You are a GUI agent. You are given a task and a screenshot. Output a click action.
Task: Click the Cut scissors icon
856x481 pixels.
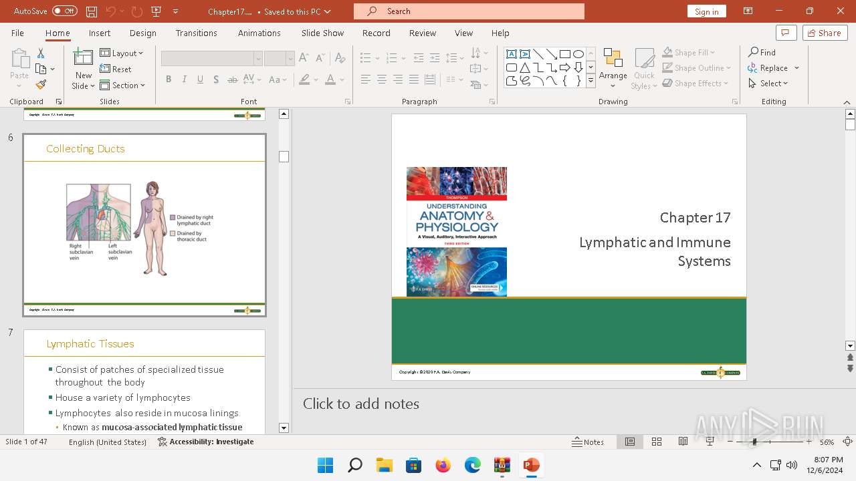41,53
